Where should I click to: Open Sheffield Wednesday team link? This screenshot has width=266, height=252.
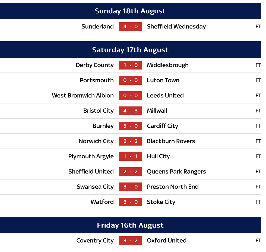[176, 27]
